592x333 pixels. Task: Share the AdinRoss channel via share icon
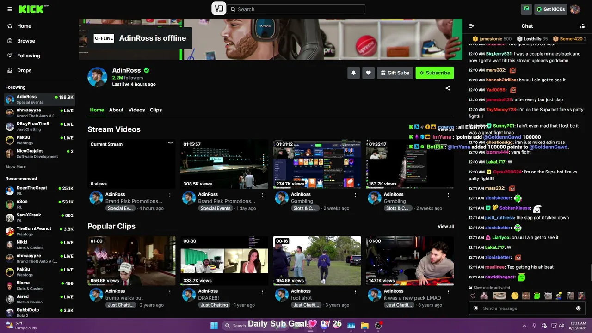click(448, 88)
